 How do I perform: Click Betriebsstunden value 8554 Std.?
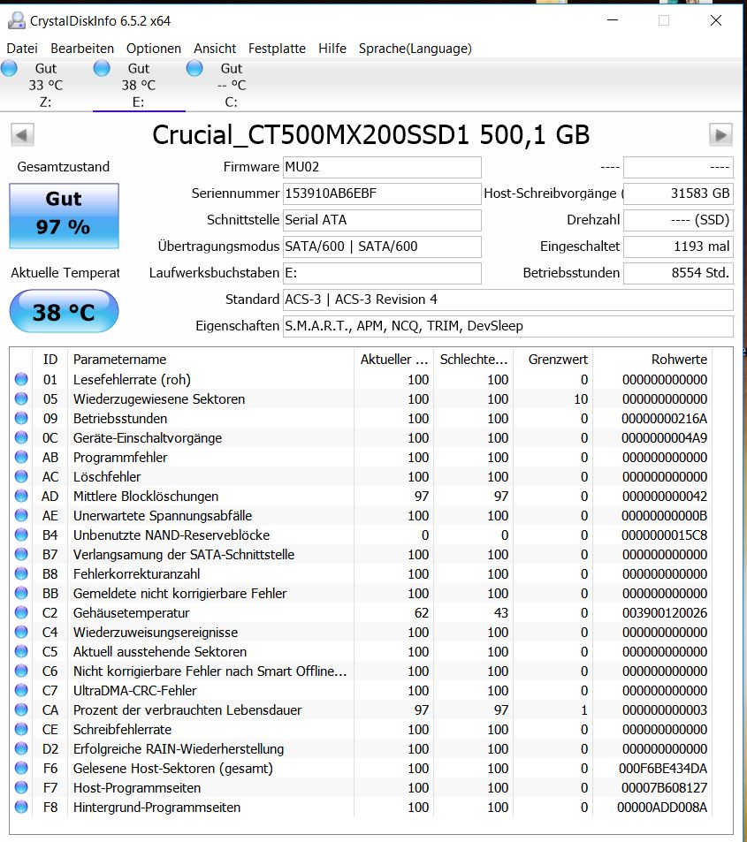click(678, 273)
